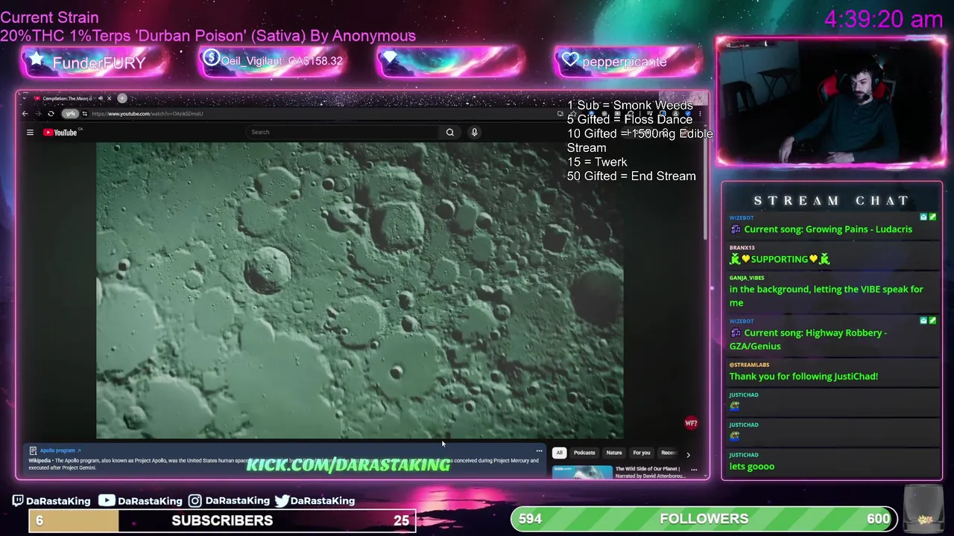Click the webcam feed overlay
This screenshot has width=954, height=536.
830,103
